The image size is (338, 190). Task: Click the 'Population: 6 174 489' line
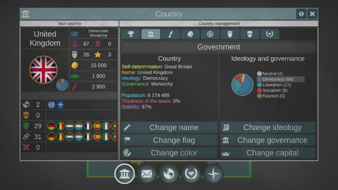coord(145,95)
